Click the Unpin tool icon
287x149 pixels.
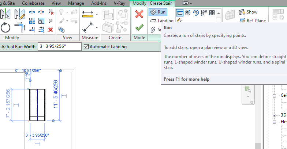(x=51, y=12)
